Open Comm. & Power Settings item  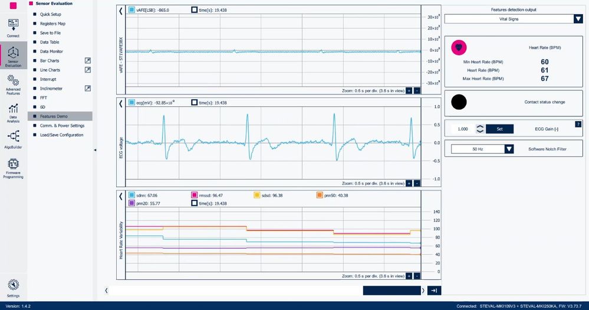(x=62, y=126)
